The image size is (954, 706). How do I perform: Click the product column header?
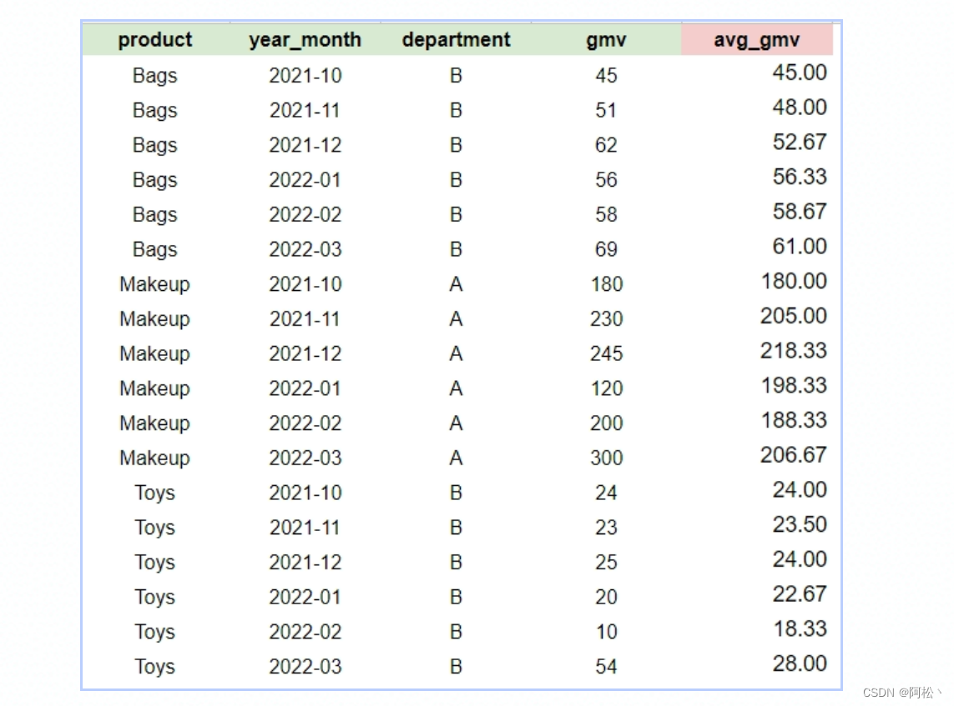click(155, 40)
